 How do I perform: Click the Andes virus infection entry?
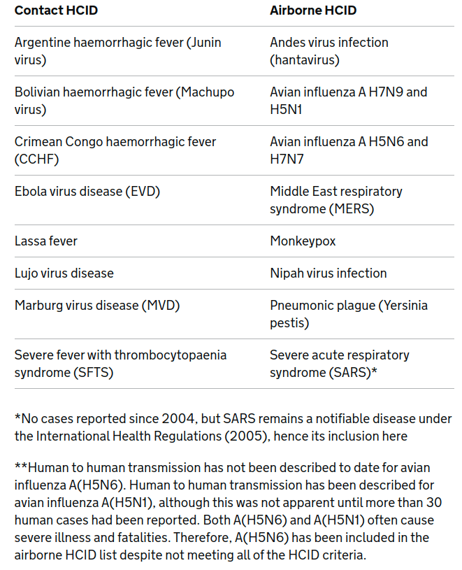click(x=329, y=51)
